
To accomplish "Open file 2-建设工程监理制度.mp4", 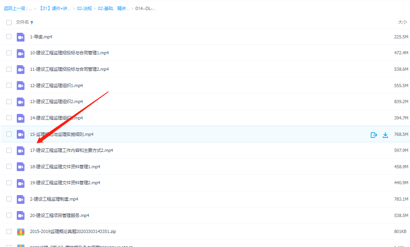I will point(54,199).
